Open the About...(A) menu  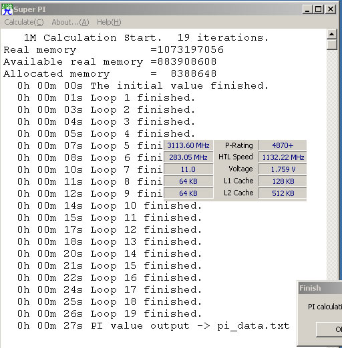tap(70, 22)
